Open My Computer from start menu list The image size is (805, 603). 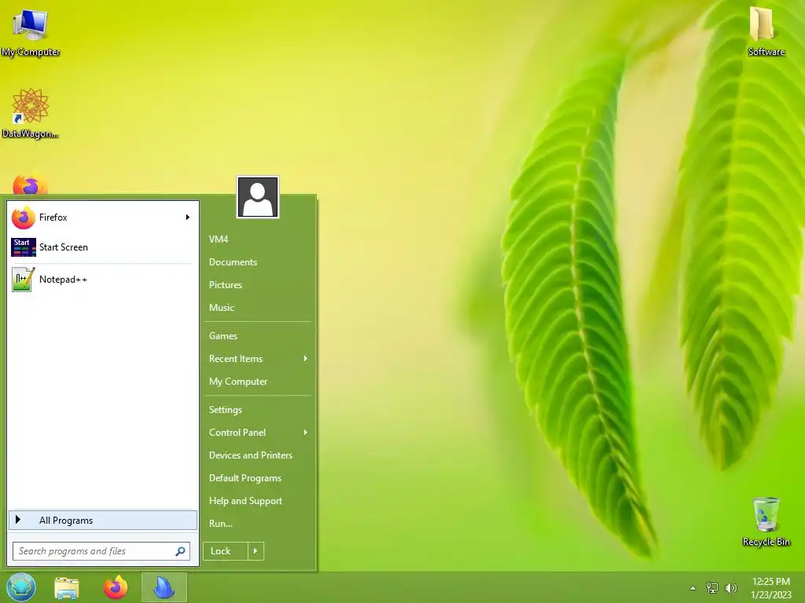238,382
